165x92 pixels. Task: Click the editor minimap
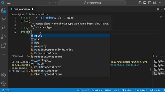coord(161,17)
